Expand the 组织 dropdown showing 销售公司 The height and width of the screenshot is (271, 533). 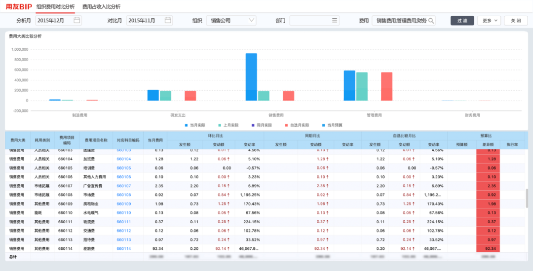[x=231, y=20]
